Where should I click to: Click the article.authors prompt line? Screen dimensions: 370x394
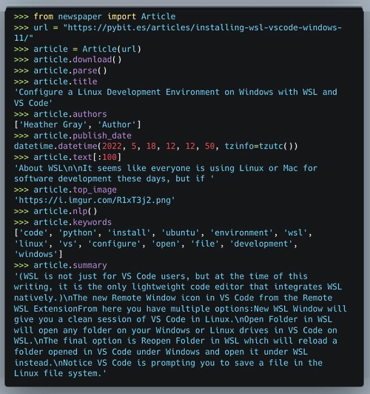(x=60, y=114)
